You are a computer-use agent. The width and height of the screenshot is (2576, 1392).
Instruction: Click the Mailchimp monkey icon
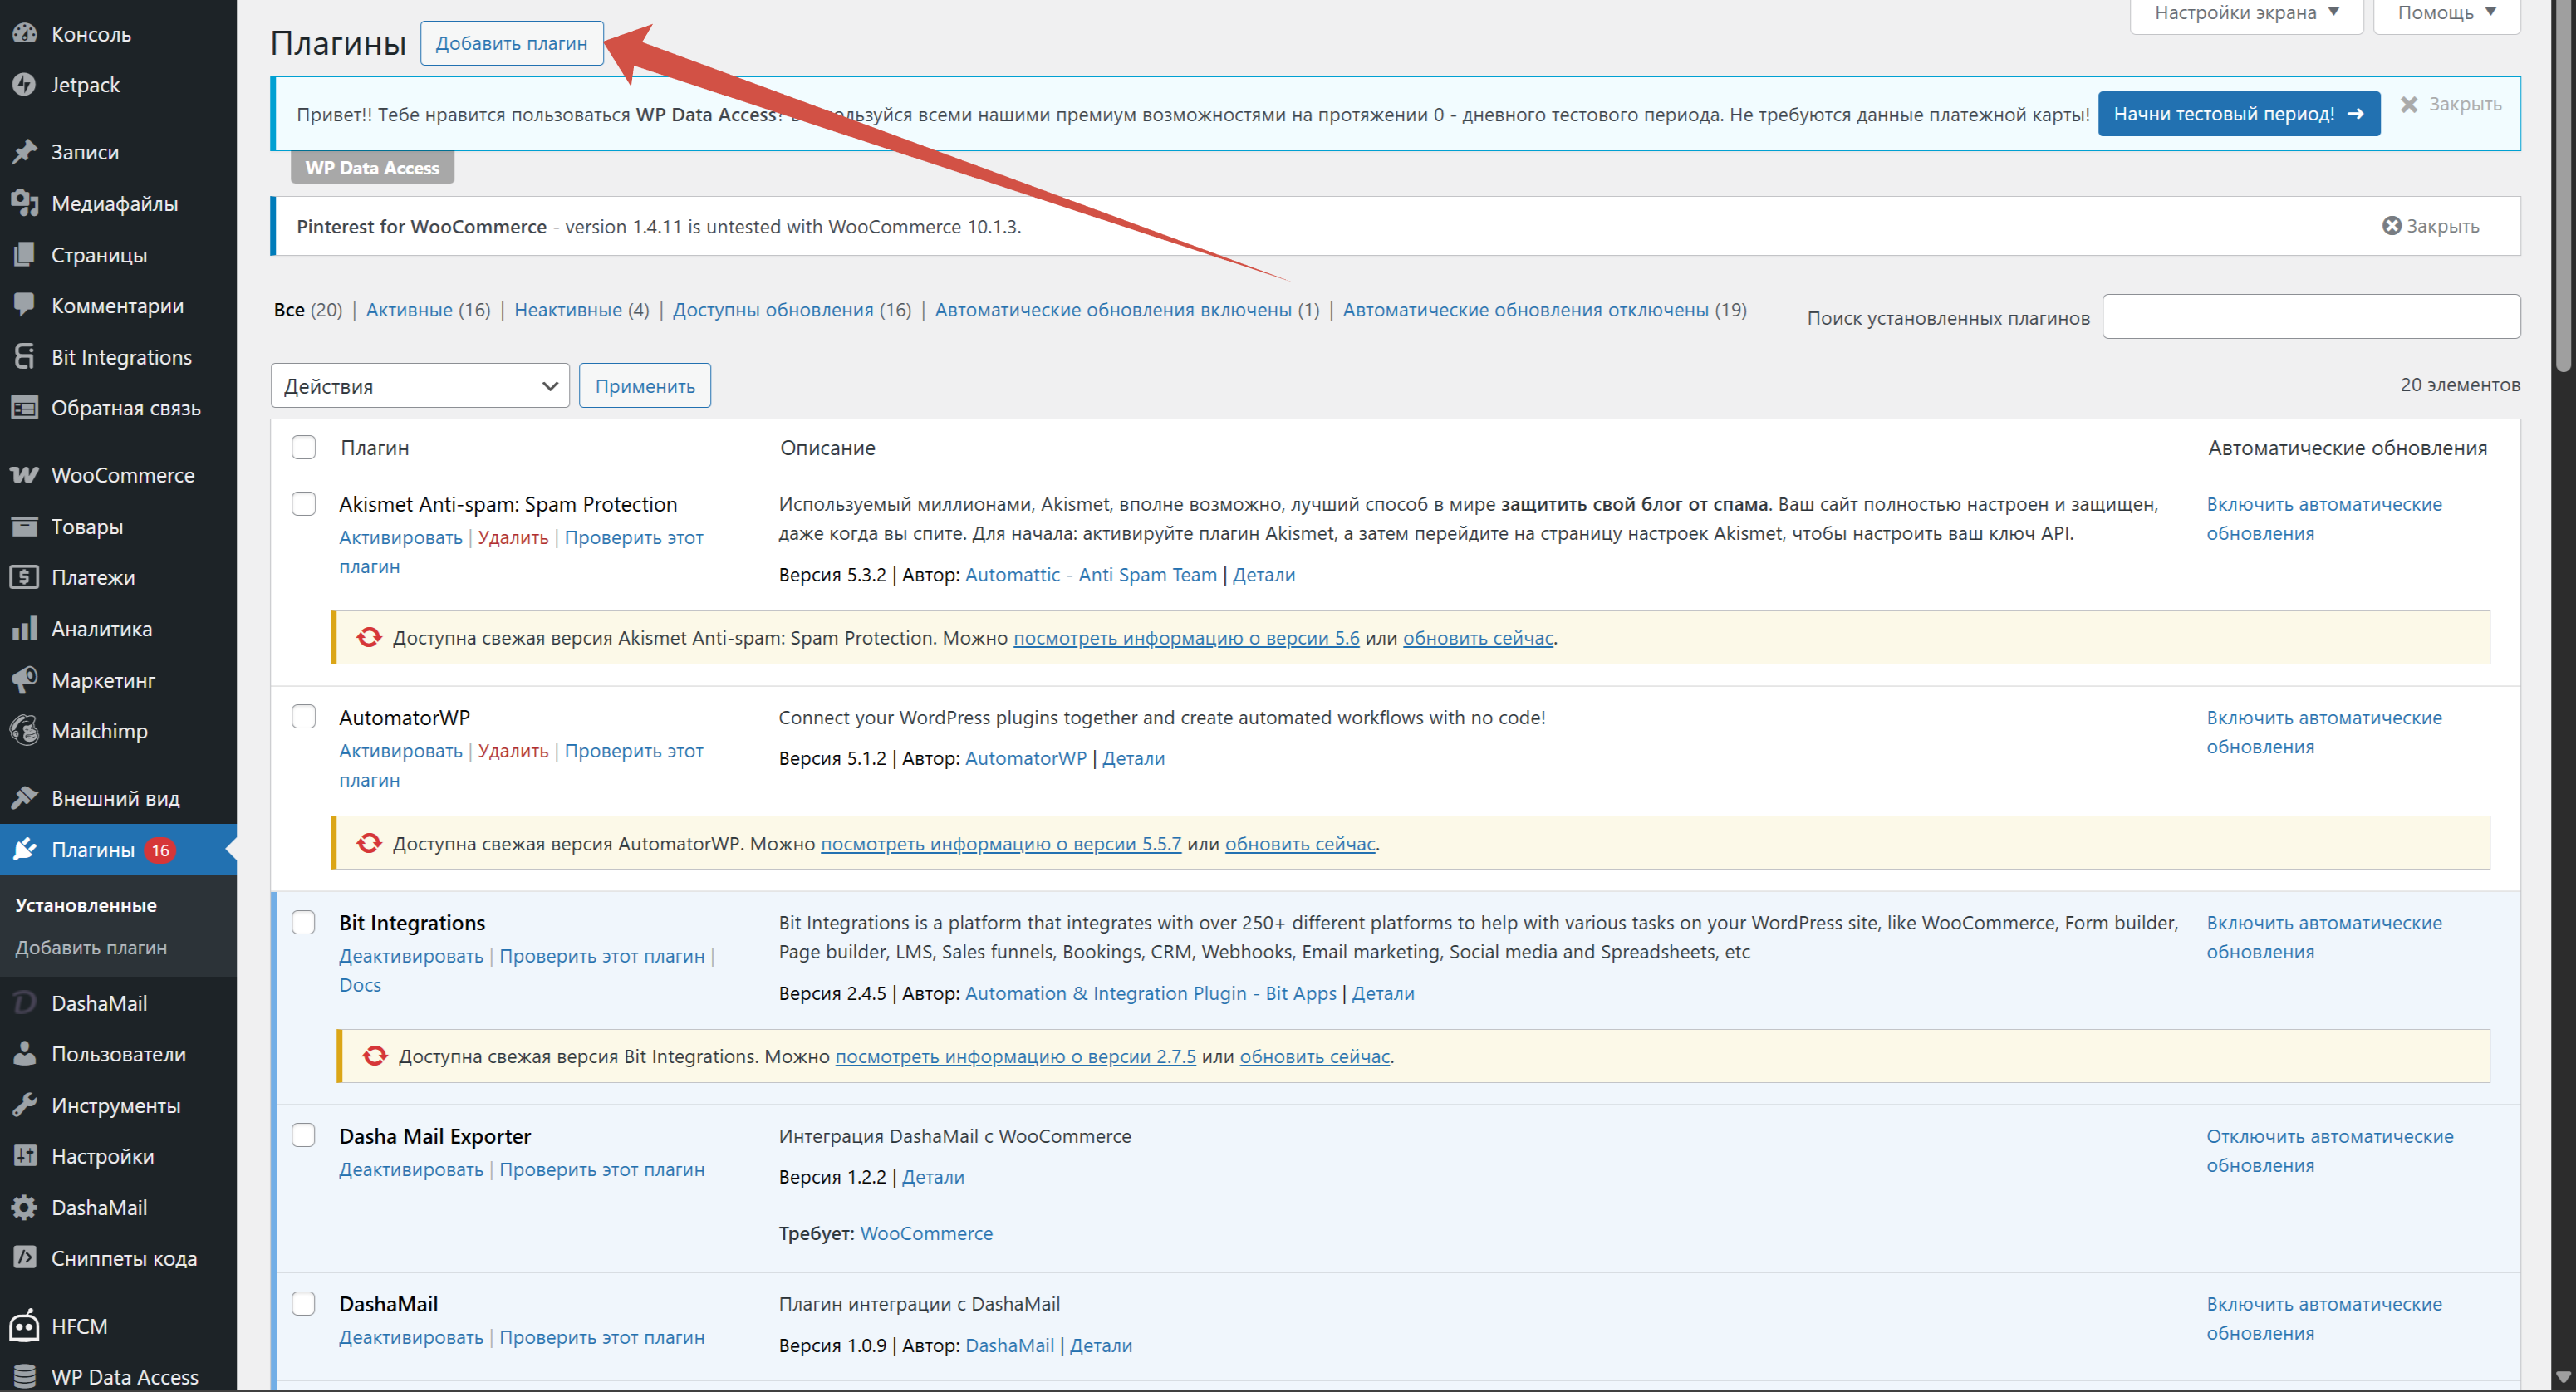click(24, 731)
